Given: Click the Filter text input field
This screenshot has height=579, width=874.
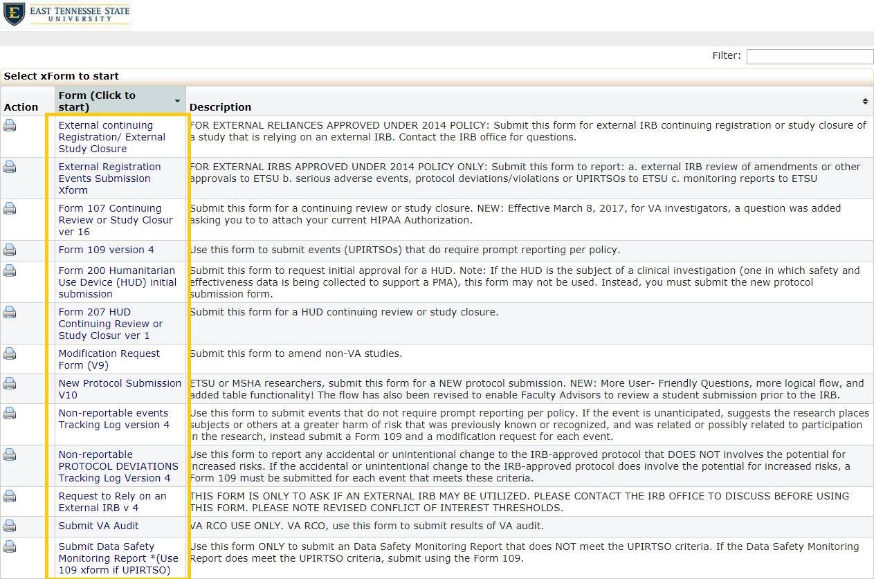Looking at the screenshot, I should [809, 57].
